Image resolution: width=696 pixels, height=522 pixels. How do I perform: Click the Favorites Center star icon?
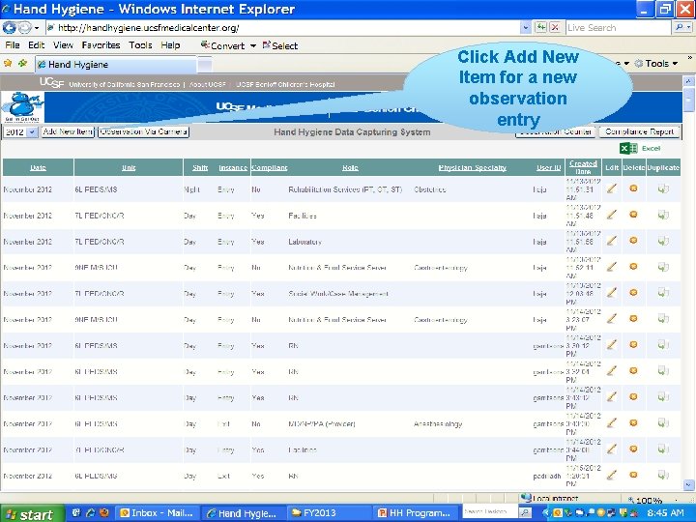coord(8,64)
